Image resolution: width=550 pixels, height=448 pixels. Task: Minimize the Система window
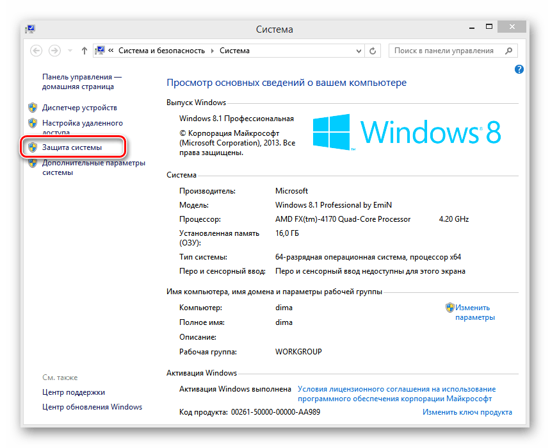pyautogui.click(x=472, y=27)
